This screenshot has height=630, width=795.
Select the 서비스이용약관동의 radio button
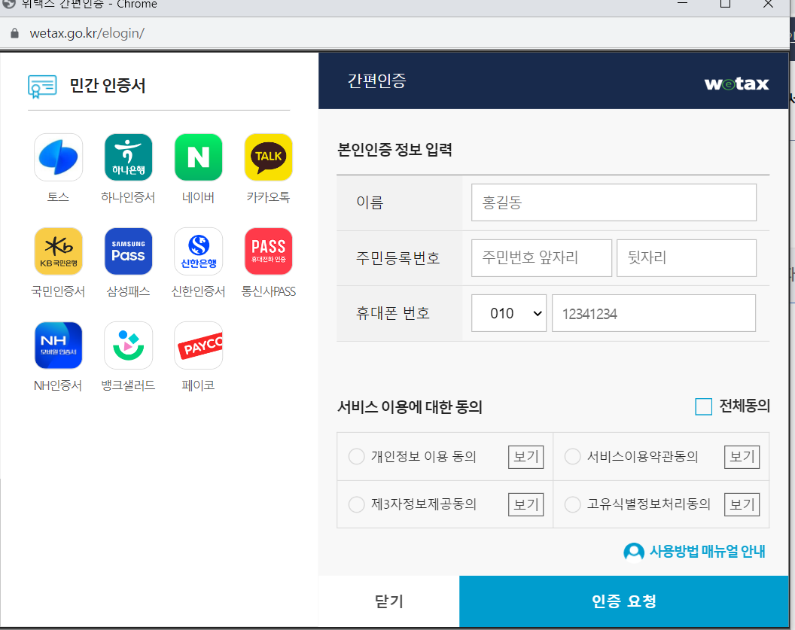click(x=572, y=457)
